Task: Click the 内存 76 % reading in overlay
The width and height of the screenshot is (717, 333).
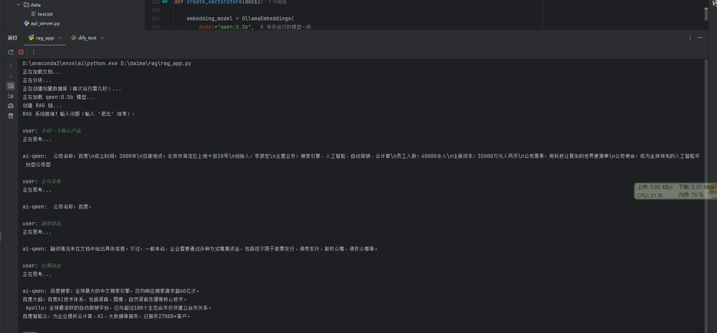Action: [x=691, y=195]
